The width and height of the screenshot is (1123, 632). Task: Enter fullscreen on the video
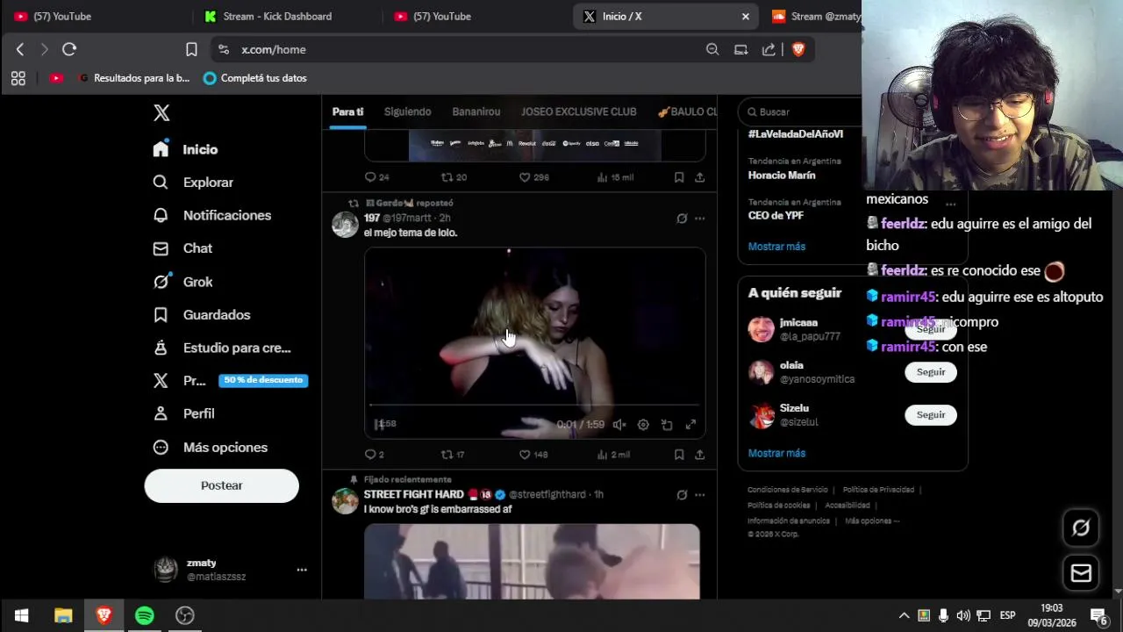pos(690,425)
